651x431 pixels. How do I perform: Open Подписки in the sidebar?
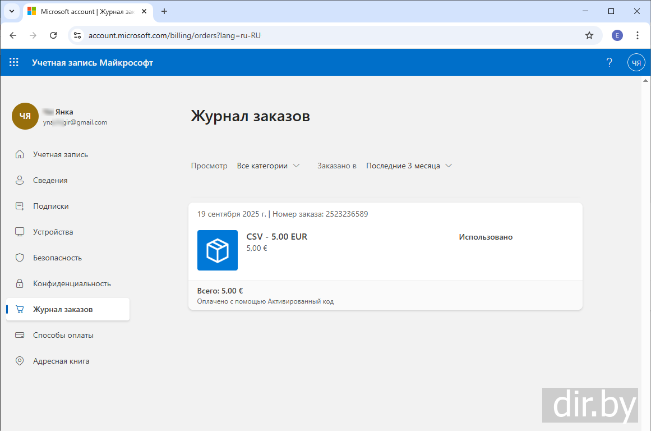click(50, 206)
